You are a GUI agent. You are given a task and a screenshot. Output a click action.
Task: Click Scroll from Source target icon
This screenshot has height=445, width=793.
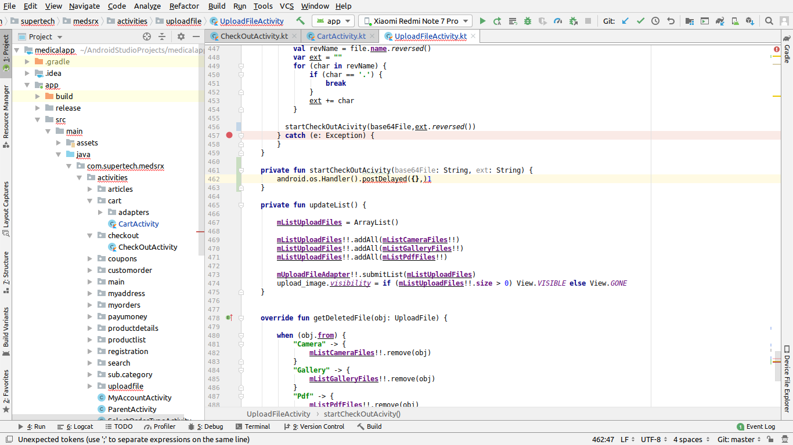point(147,37)
